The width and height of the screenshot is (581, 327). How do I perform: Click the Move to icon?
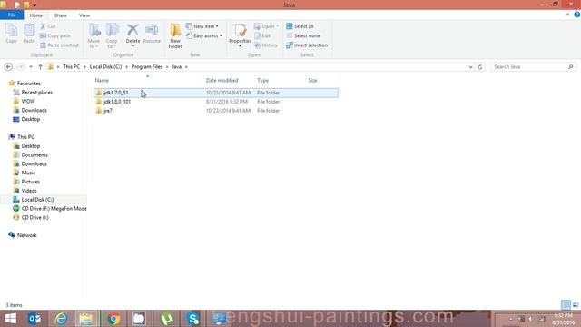(94, 31)
